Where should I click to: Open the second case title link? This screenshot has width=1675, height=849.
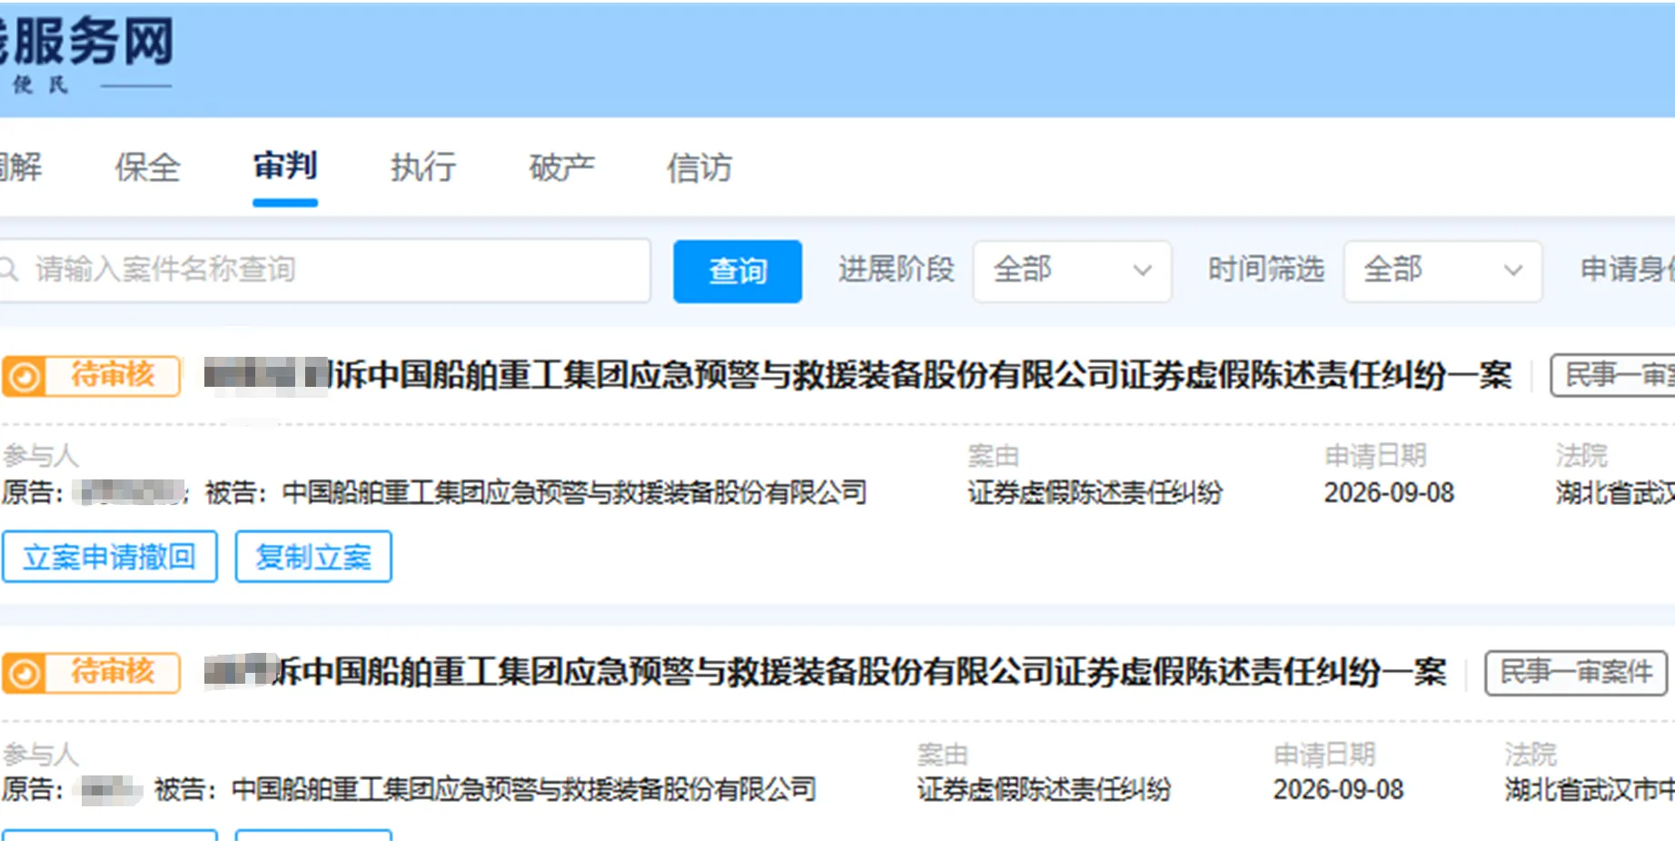click(825, 673)
